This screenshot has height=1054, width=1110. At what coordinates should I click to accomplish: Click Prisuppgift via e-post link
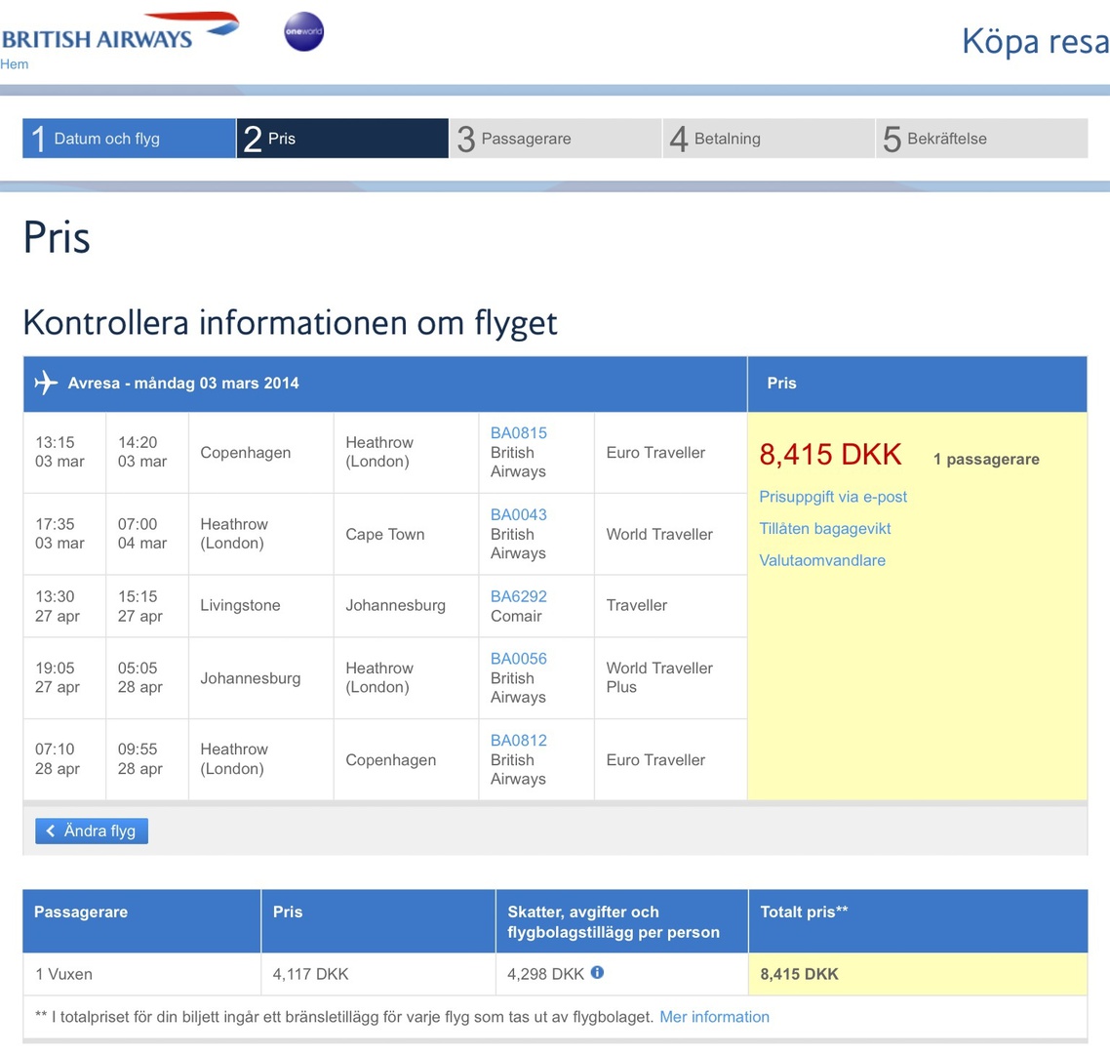click(x=833, y=496)
